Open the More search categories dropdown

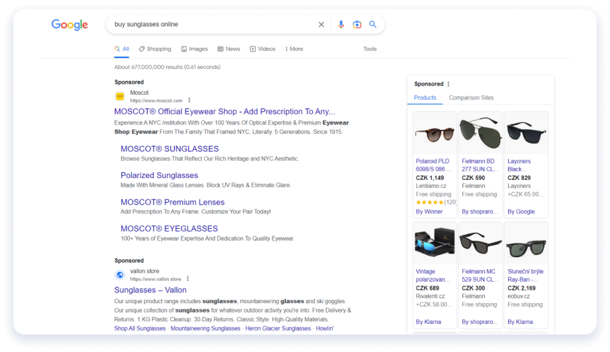[293, 49]
